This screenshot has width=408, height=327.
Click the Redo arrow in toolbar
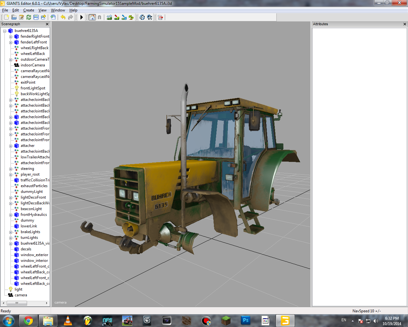tap(70, 17)
